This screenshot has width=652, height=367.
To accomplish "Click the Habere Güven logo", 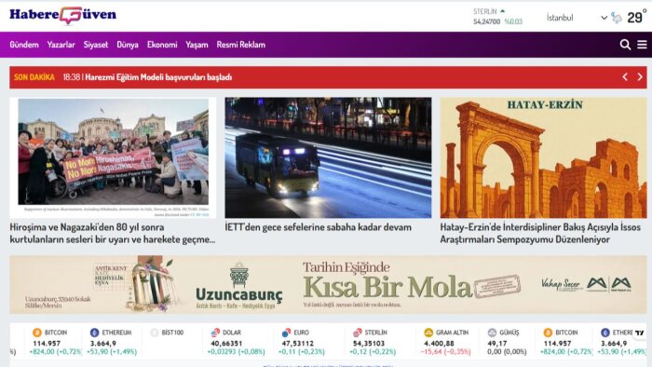I will 62,16.
